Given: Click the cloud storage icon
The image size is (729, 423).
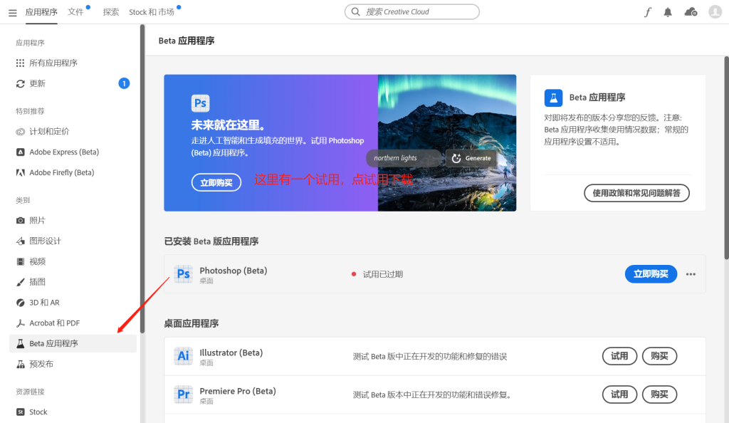Looking at the screenshot, I should [690, 12].
